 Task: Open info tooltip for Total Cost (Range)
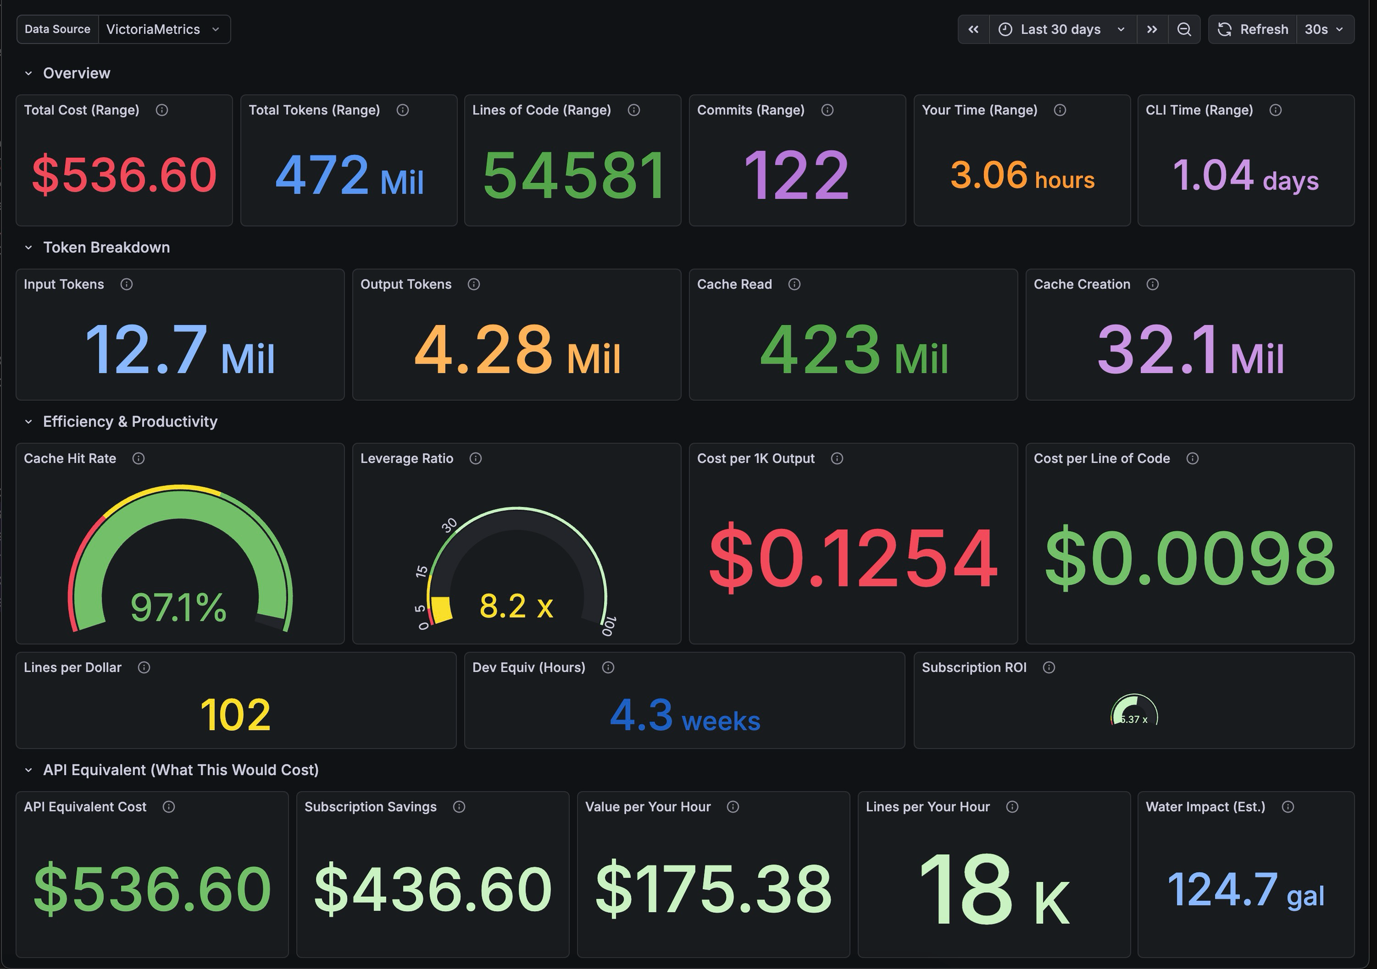pos(162,110)
